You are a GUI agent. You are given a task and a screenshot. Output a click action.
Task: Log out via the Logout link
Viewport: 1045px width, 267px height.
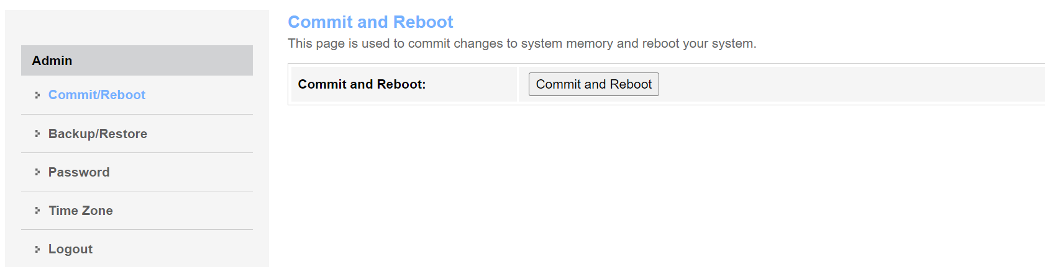click(70, 249)
